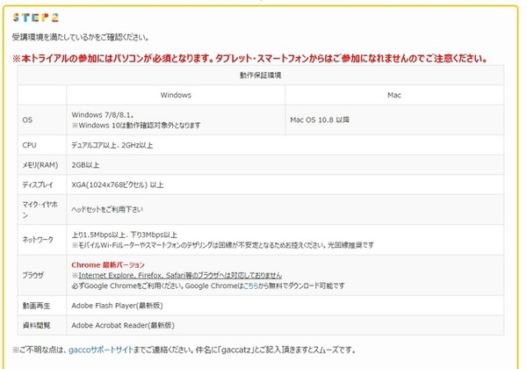Image resolution: width=527 pixels, height=369 pixels.
Task: Click the 動作保証環境 table title
Action: pyautogui.click(x=261, y=76)
